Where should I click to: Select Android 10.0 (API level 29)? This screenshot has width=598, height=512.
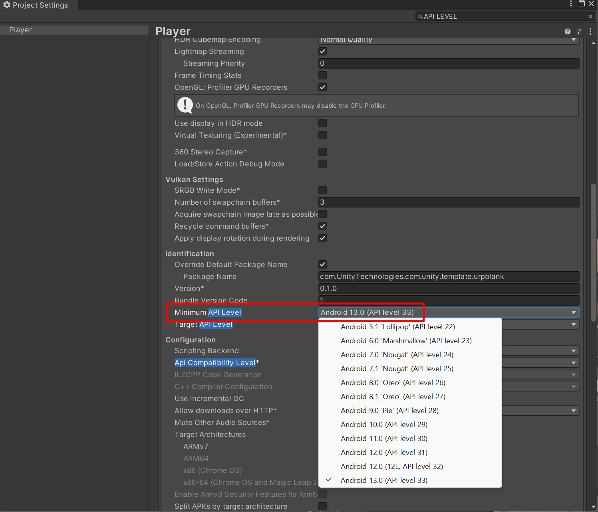[384, 425]
